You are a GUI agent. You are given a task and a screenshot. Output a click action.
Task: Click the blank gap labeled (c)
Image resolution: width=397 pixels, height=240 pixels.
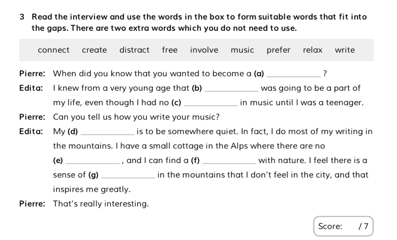[211, 103]
